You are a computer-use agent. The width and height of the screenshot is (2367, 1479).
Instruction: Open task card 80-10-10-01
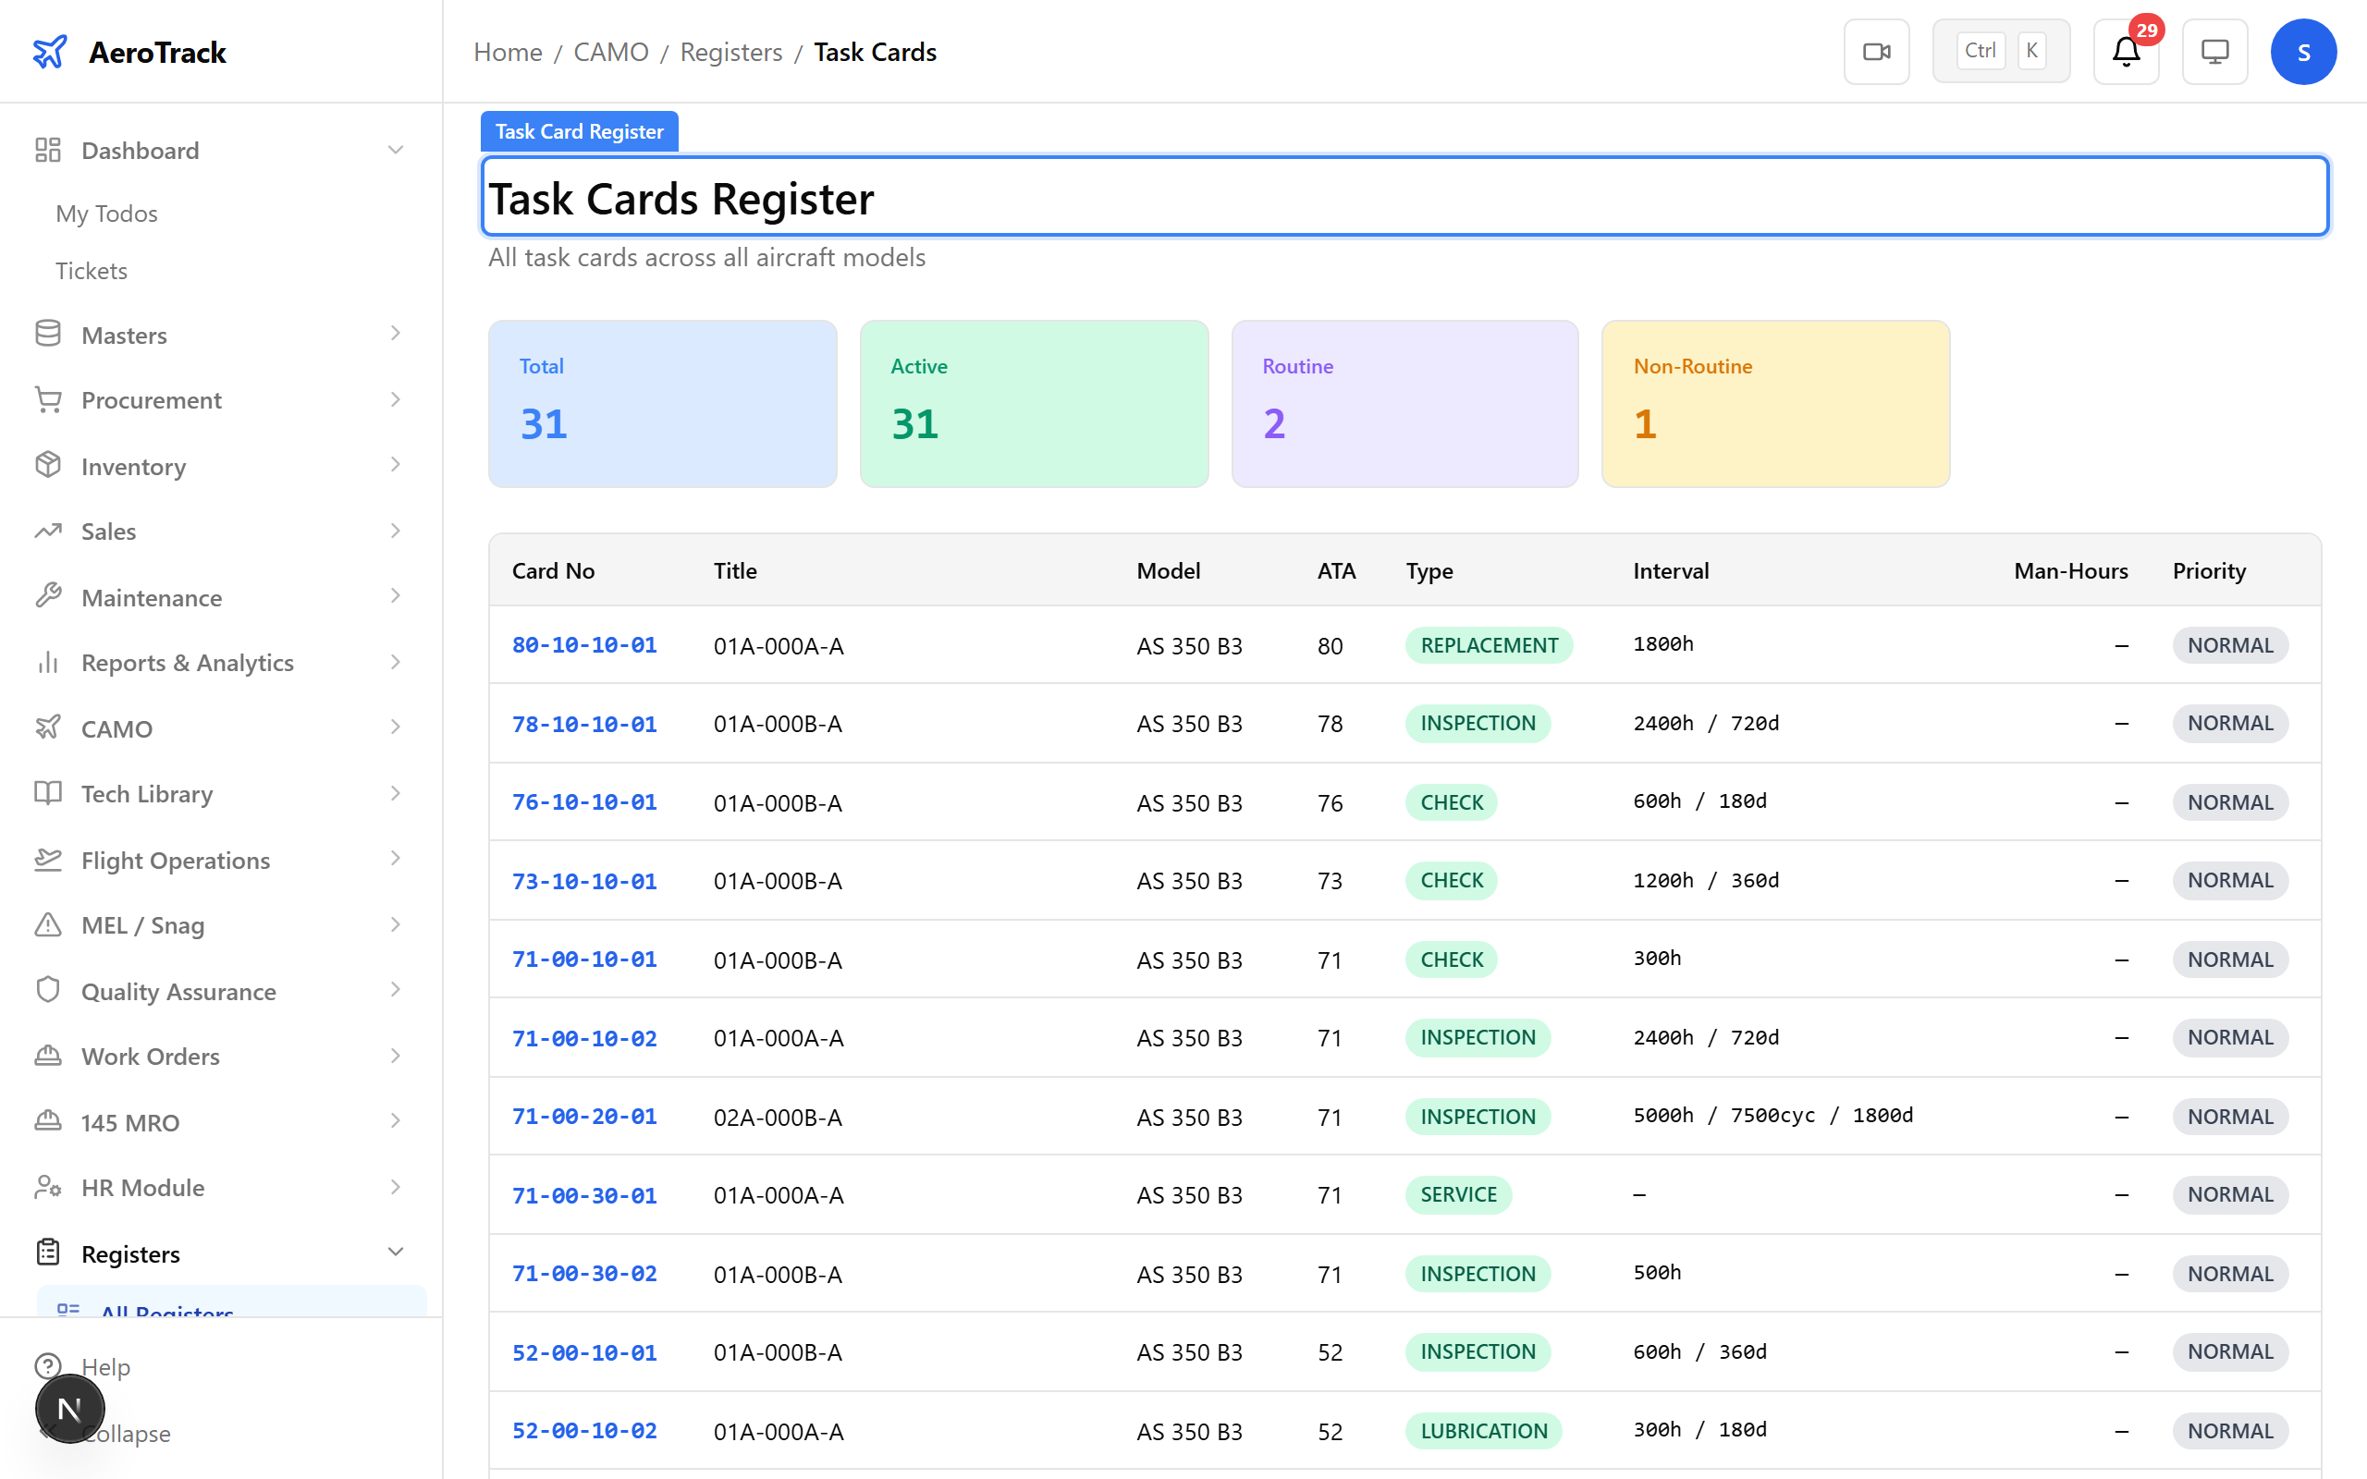584,644
